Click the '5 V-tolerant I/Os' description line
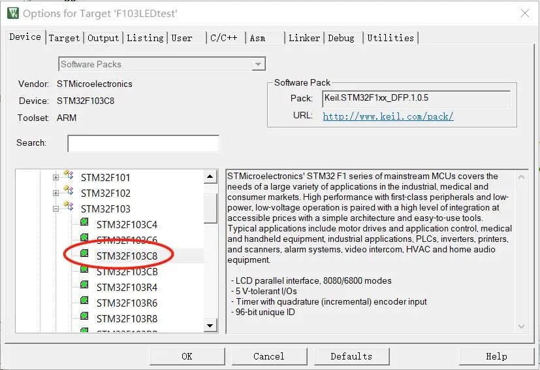 (264, 292)
